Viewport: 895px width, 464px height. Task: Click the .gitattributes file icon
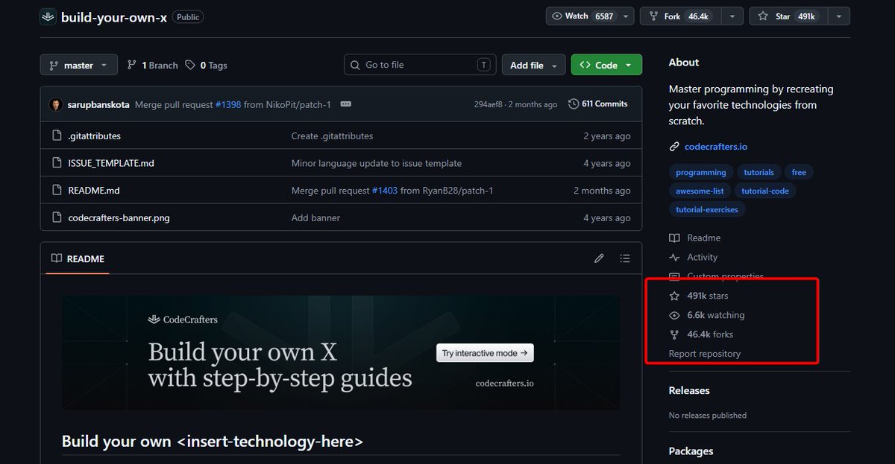coord(56,136)
